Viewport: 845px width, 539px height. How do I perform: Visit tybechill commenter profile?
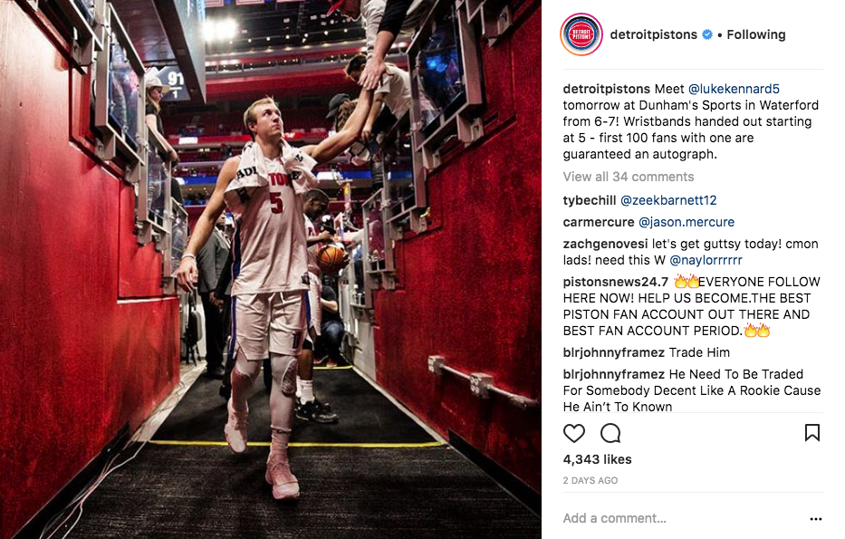(590, 200)
